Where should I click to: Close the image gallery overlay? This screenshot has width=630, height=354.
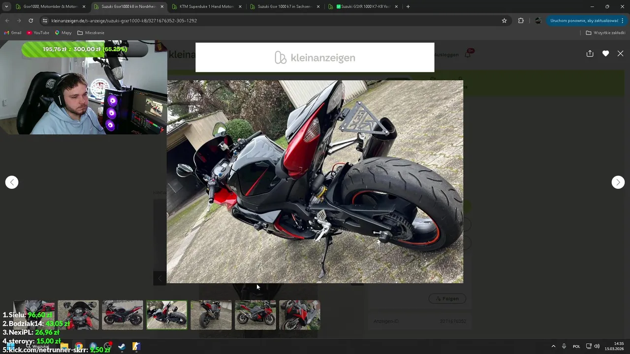[620, 53]
